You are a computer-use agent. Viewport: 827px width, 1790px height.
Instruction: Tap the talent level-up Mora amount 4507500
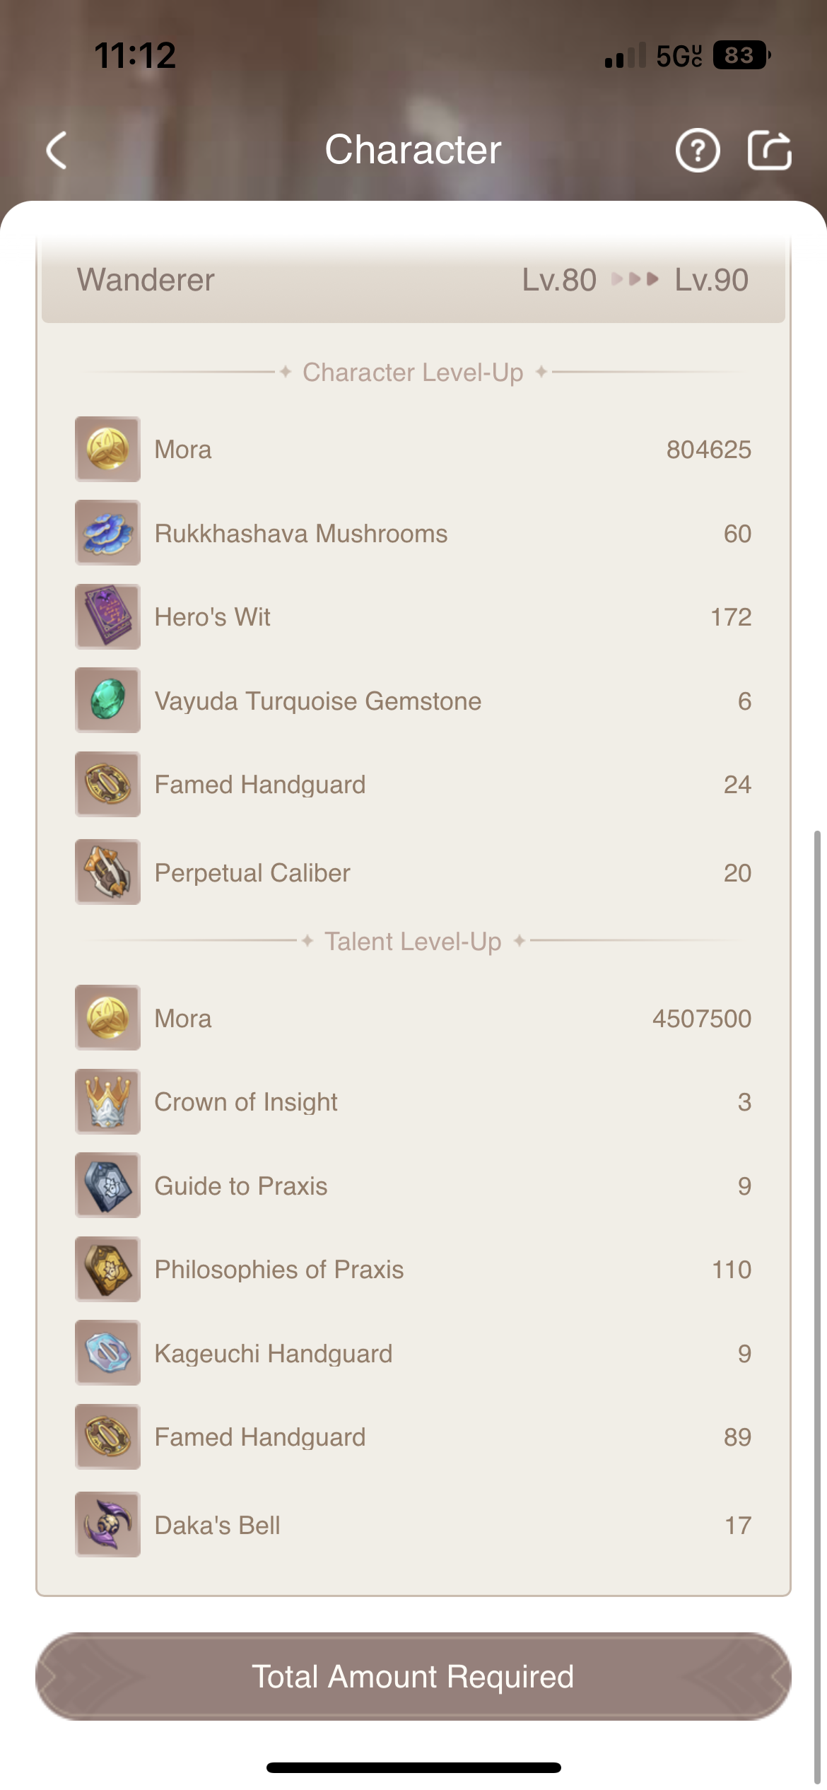pyautogui.click(x=701, y=1019)
